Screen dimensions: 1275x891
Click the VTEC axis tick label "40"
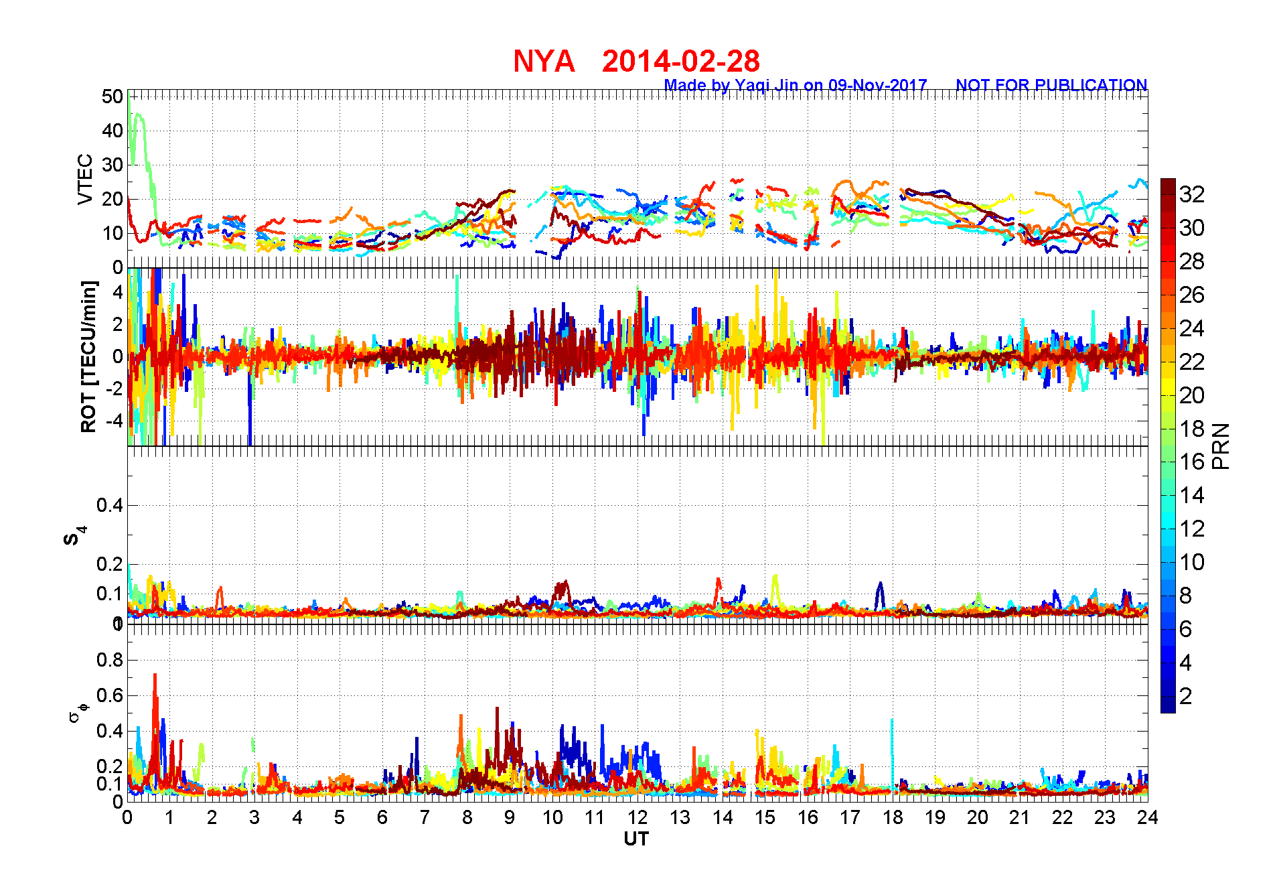pos(112,131)
